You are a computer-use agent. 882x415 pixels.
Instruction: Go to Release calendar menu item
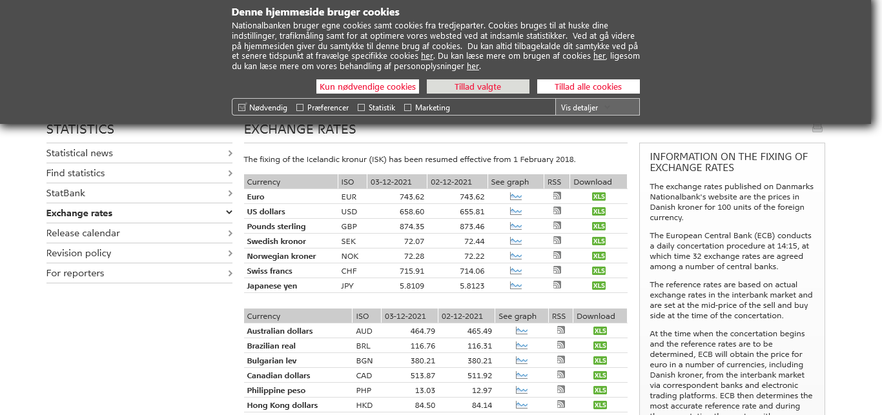(x=83, y=233)
